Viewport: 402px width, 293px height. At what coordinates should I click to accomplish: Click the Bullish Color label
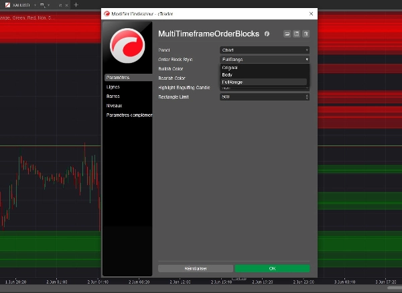coord(171,69)
